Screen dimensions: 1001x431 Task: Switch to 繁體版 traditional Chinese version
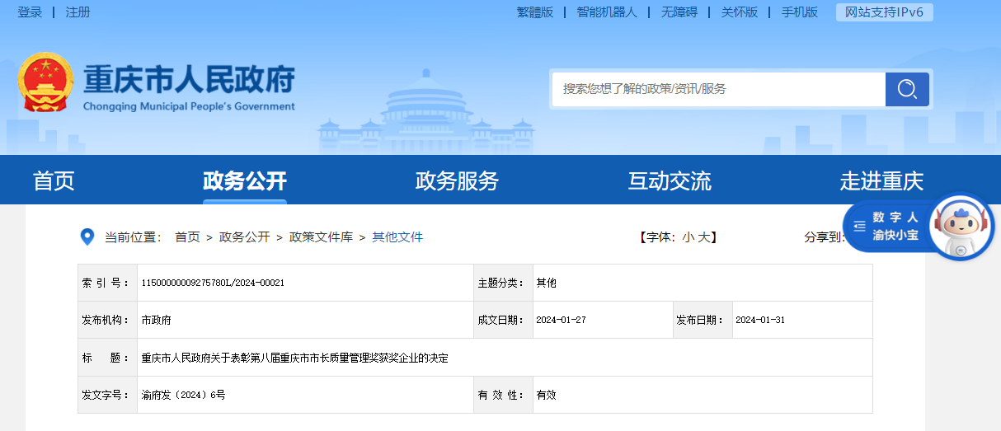[x=535, y=12]
